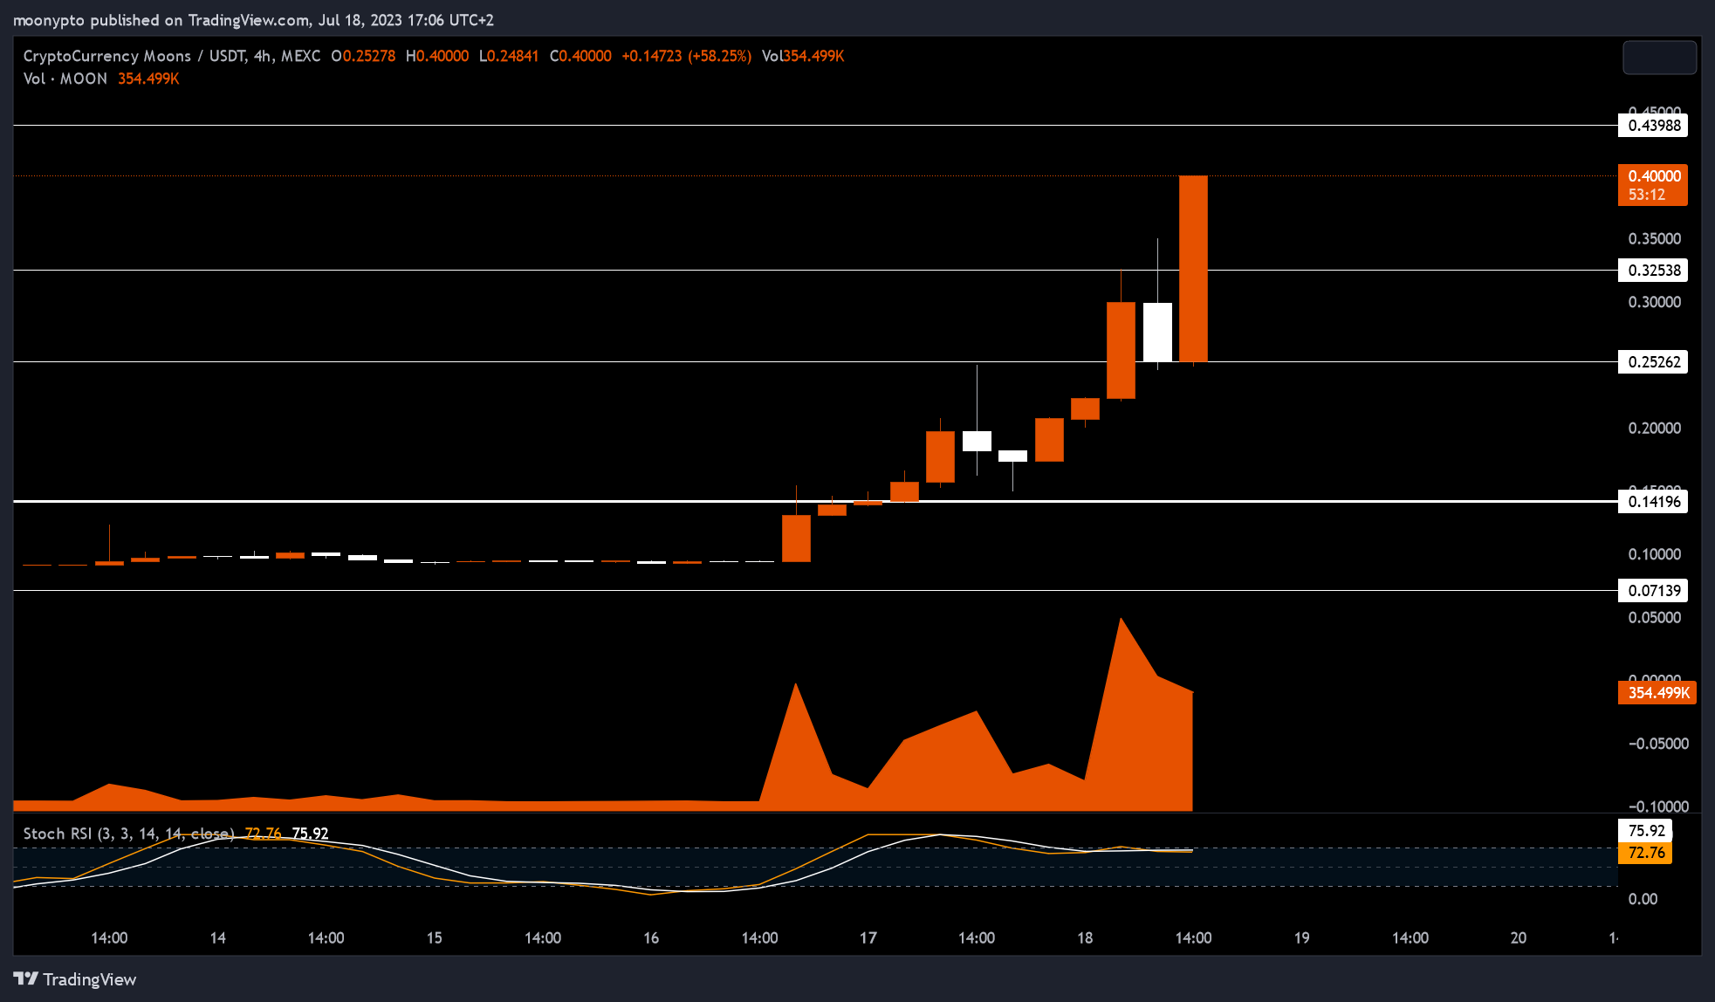Click the 0.25262 horizontal line price label
The width and height of the screenshot is (1715, 1002).
point(1653,362)
